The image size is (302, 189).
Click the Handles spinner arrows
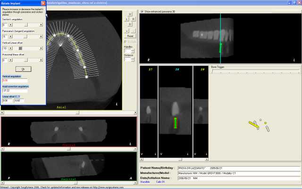click(x=133, y=51)
